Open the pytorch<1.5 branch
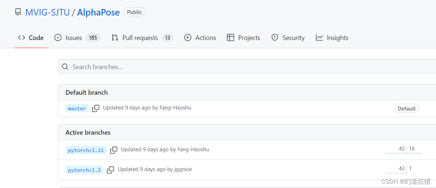The width and height of the screenshot is (436, 188). [x=84, y=170]
